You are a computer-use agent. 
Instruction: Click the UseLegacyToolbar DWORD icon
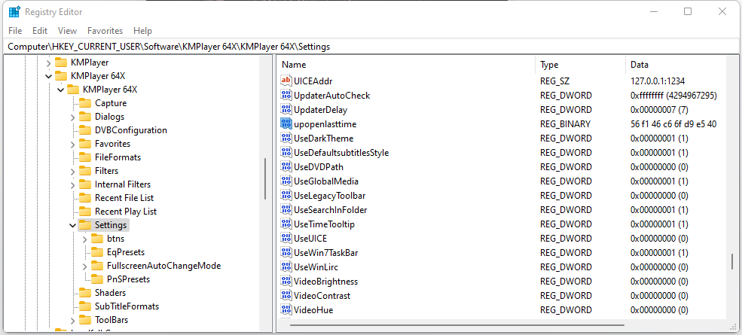pos(286,196)
